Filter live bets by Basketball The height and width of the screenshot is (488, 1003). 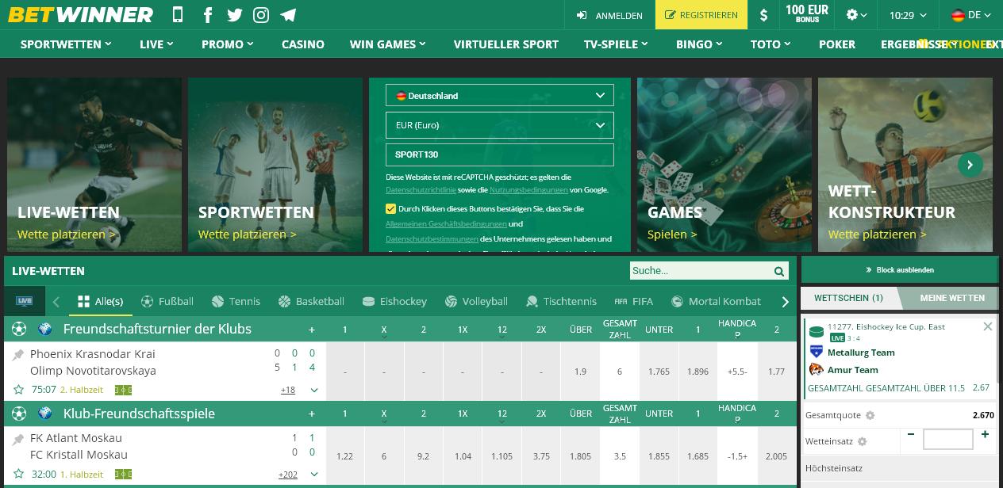(311, 301)
